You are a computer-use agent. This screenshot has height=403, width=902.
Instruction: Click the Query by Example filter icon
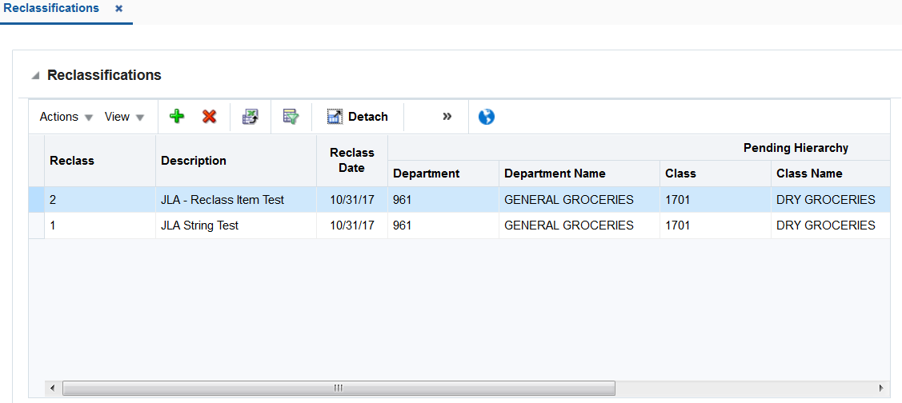click(x=291, y=117)
